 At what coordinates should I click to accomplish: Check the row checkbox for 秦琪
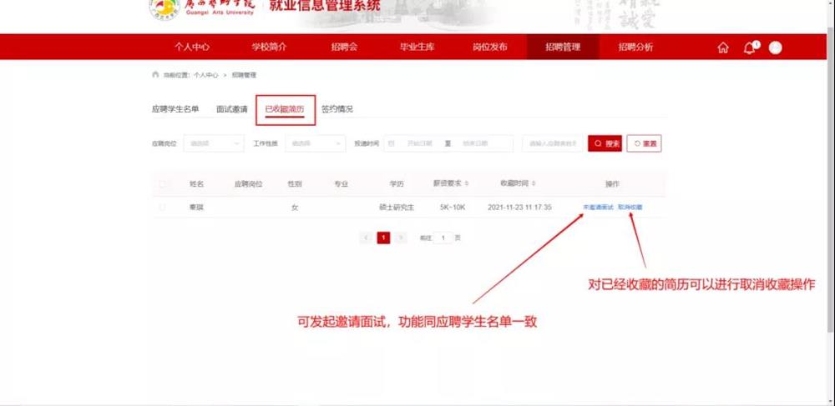click(163, 207)
